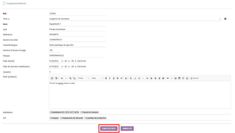Click the Nom field with Equipement 1

pyautogui.click(x=77, y=24)
